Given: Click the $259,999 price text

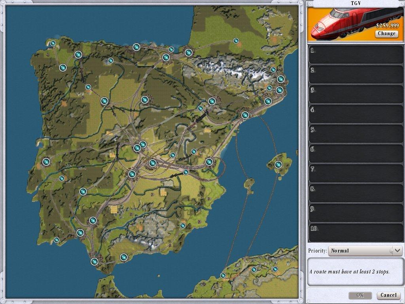Looking at the screenshot, I should 387,26.
